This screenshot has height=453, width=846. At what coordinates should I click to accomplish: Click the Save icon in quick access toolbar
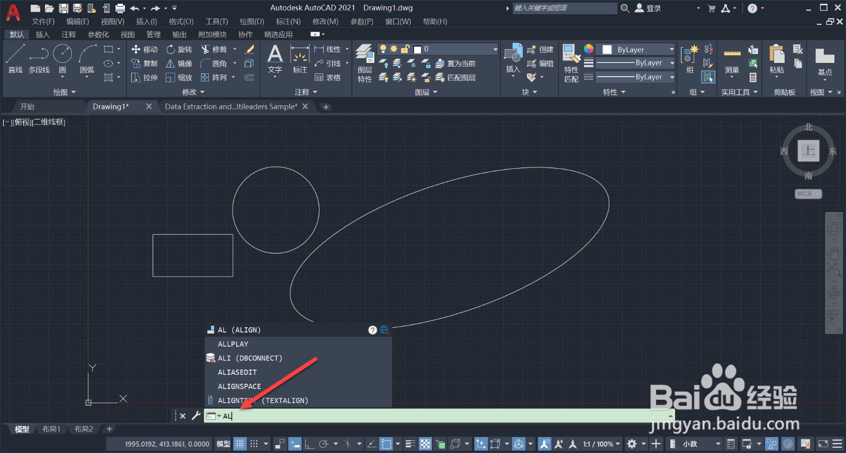63,8
